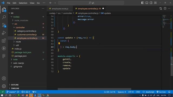Open the View menu

coord(32,3)
